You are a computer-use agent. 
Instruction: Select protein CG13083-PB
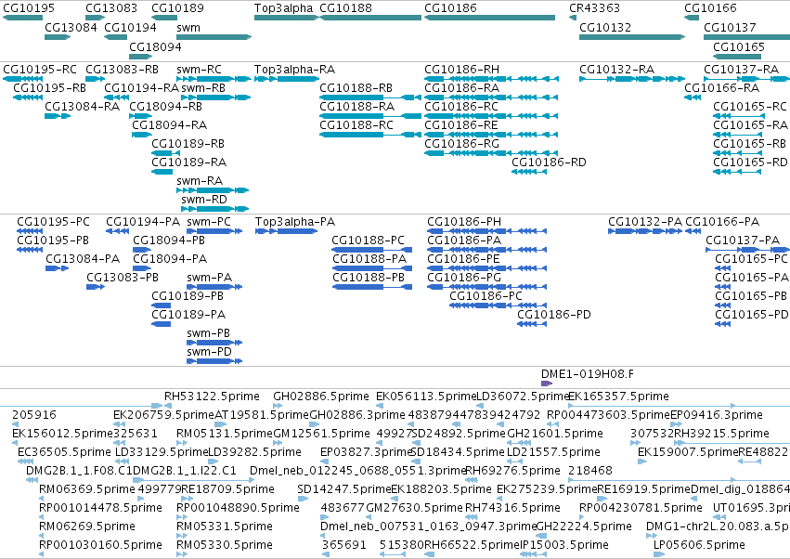123,278
